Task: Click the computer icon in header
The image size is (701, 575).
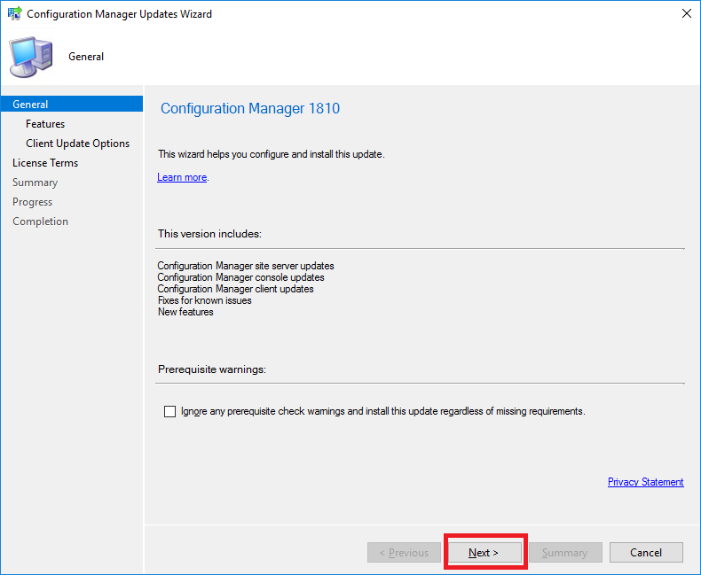Action: 31,57
